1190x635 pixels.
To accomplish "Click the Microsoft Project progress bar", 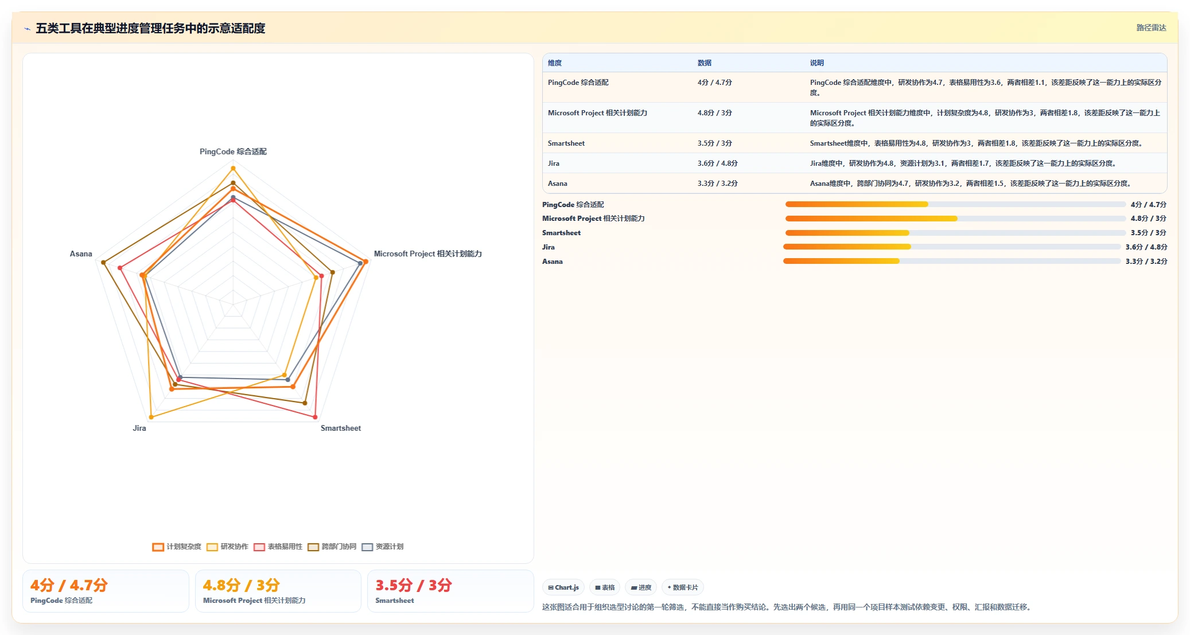I will pos(955,219).
